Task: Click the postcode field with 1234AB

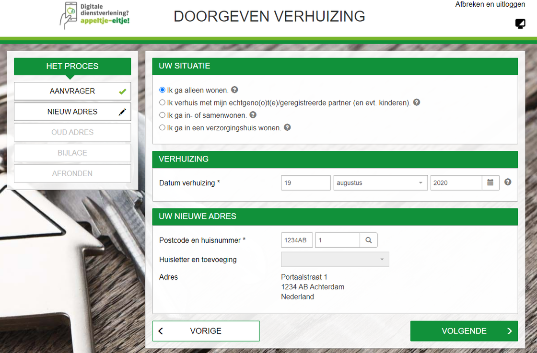Action: click(x=297, y=240)
